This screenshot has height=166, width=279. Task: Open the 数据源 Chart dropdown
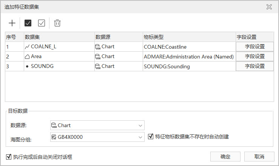(x=140, y=125)
